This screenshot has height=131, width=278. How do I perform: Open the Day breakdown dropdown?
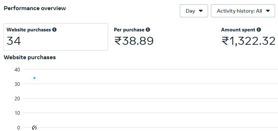click(194, 11)
